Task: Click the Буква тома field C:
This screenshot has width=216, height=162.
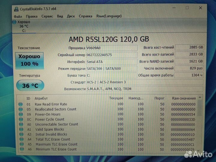Action: [x=112, y=75]
